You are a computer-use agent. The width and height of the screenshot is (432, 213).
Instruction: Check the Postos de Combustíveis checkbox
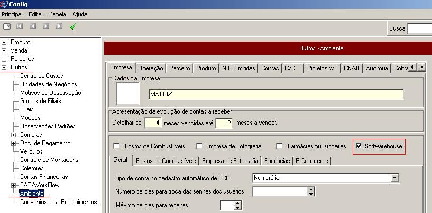tap(117, 146)
